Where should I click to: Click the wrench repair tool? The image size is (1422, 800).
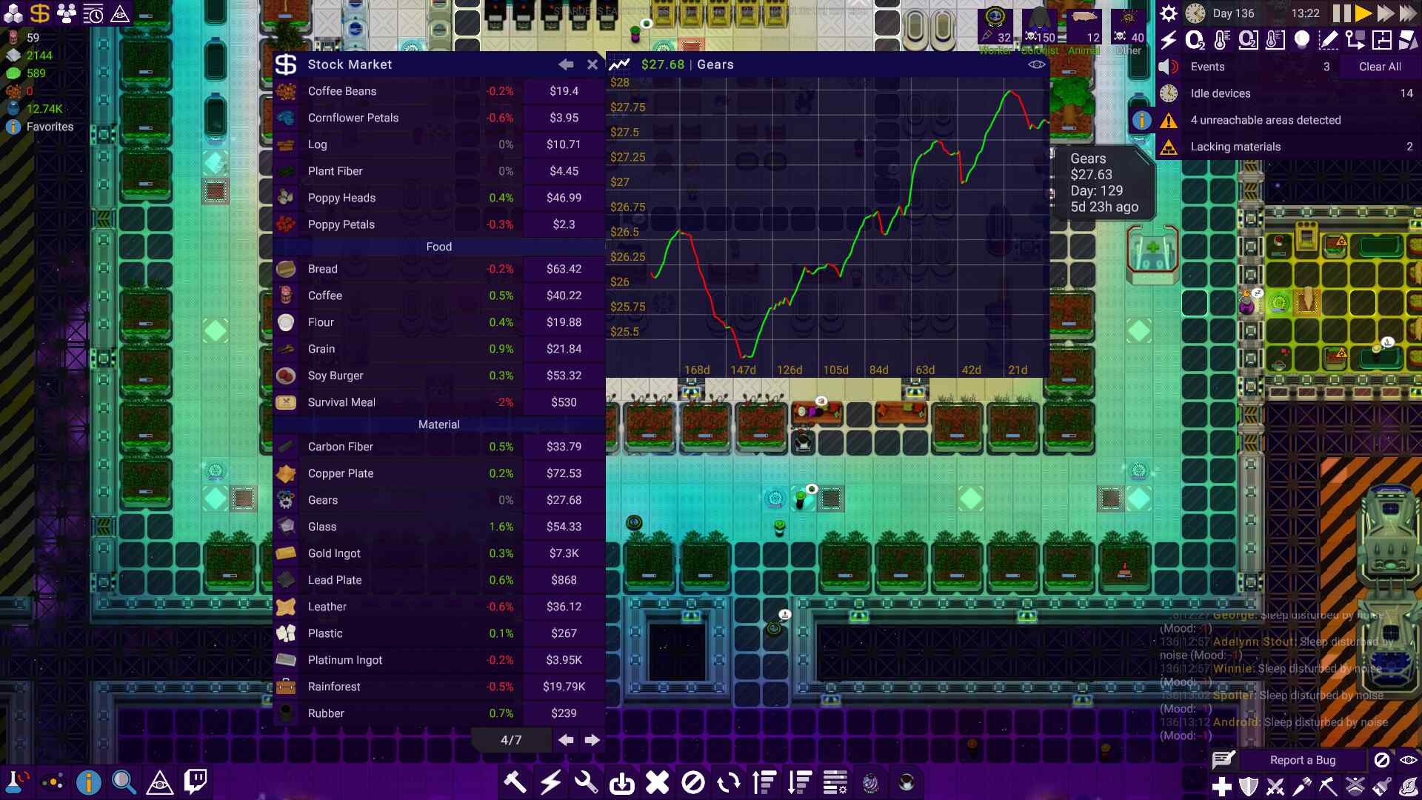(586, 782)
